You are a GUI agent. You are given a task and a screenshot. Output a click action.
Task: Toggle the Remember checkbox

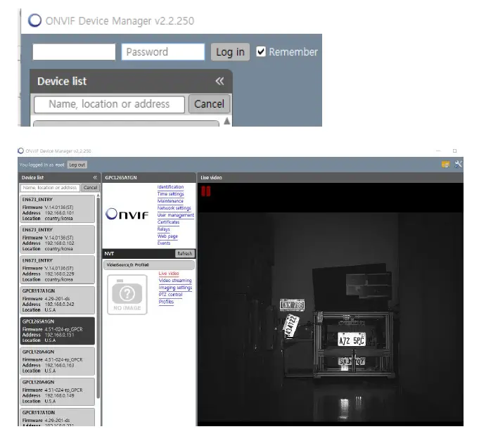(261, 51)
